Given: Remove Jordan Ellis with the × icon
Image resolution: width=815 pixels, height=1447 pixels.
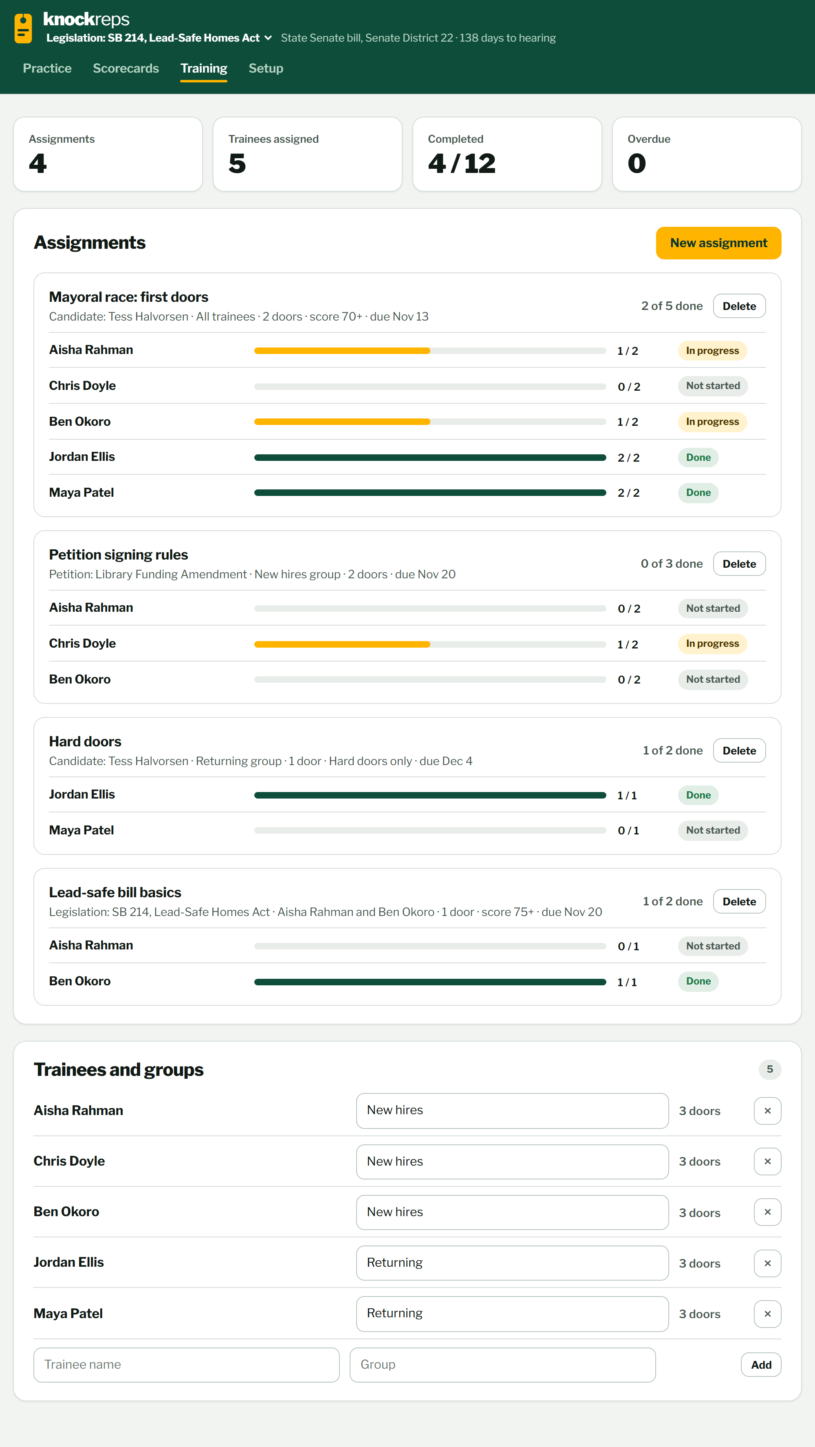Looking at the screenshot, I should click(x=767, y=1263).
